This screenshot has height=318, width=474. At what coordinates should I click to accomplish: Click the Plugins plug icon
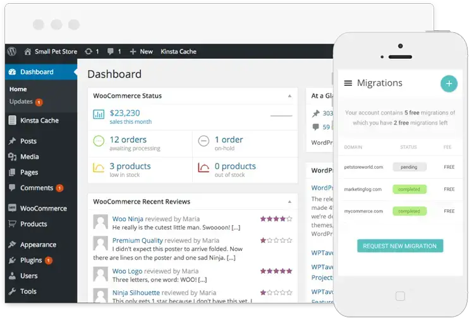click(x=13, y=260)
